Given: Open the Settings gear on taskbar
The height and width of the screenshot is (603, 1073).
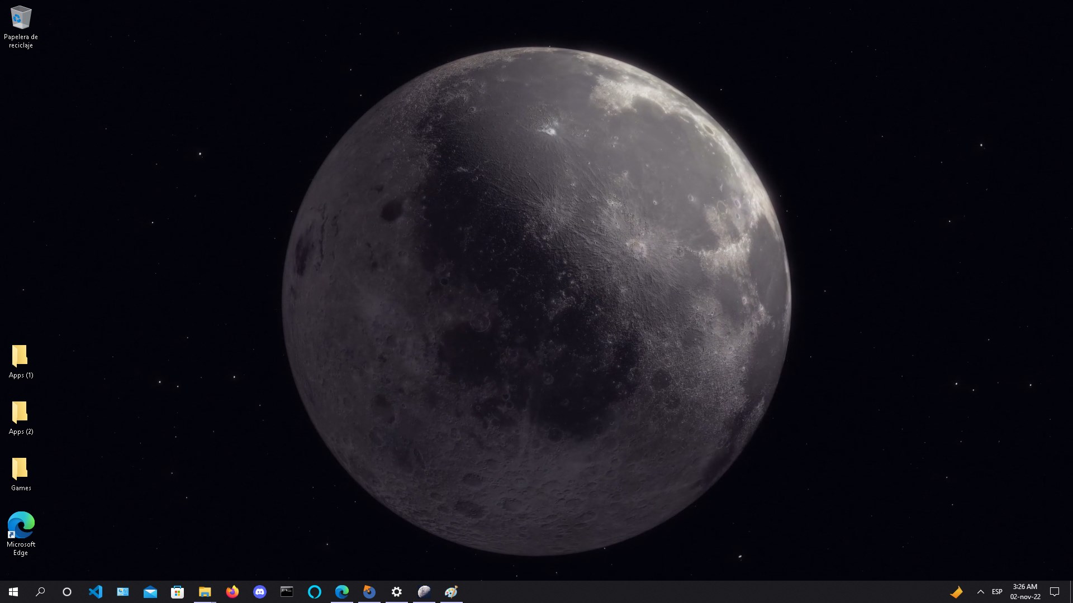Looking at the screenshot, I should click(396, 592).
